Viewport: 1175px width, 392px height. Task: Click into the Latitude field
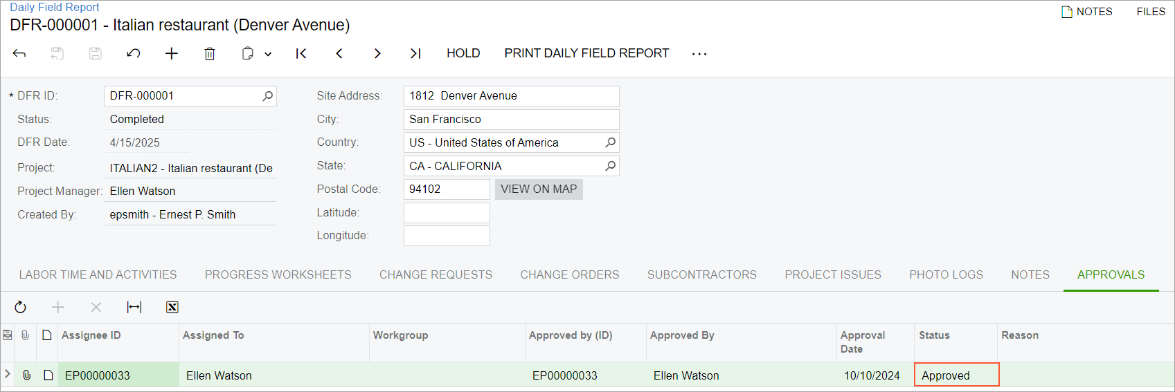447,213
